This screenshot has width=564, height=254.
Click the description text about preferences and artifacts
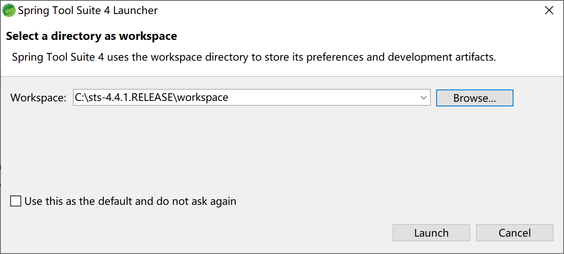(254, 57)
